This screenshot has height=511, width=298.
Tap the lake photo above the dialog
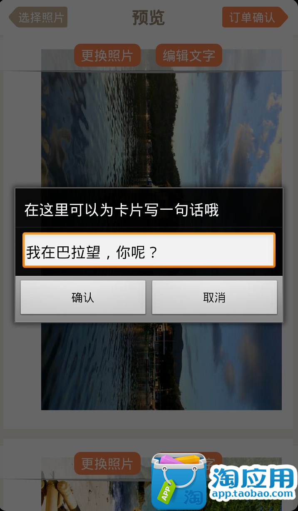[161, 129]
